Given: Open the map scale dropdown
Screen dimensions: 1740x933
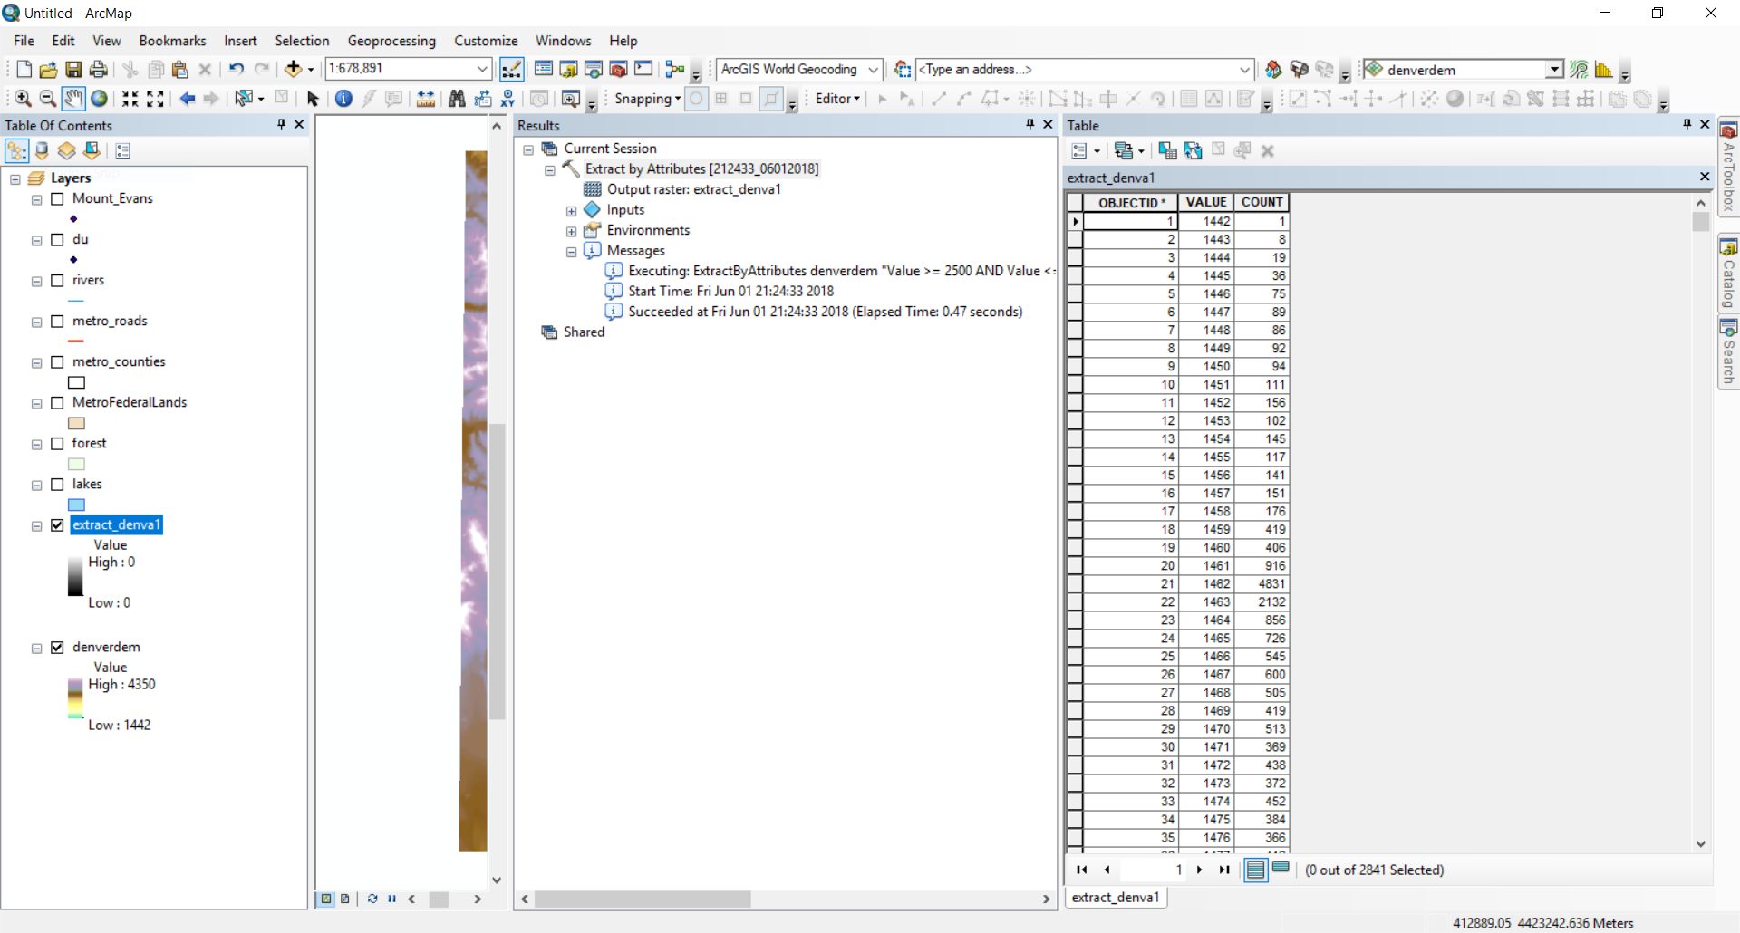Looking at the screenshot, I should point(482,69).
